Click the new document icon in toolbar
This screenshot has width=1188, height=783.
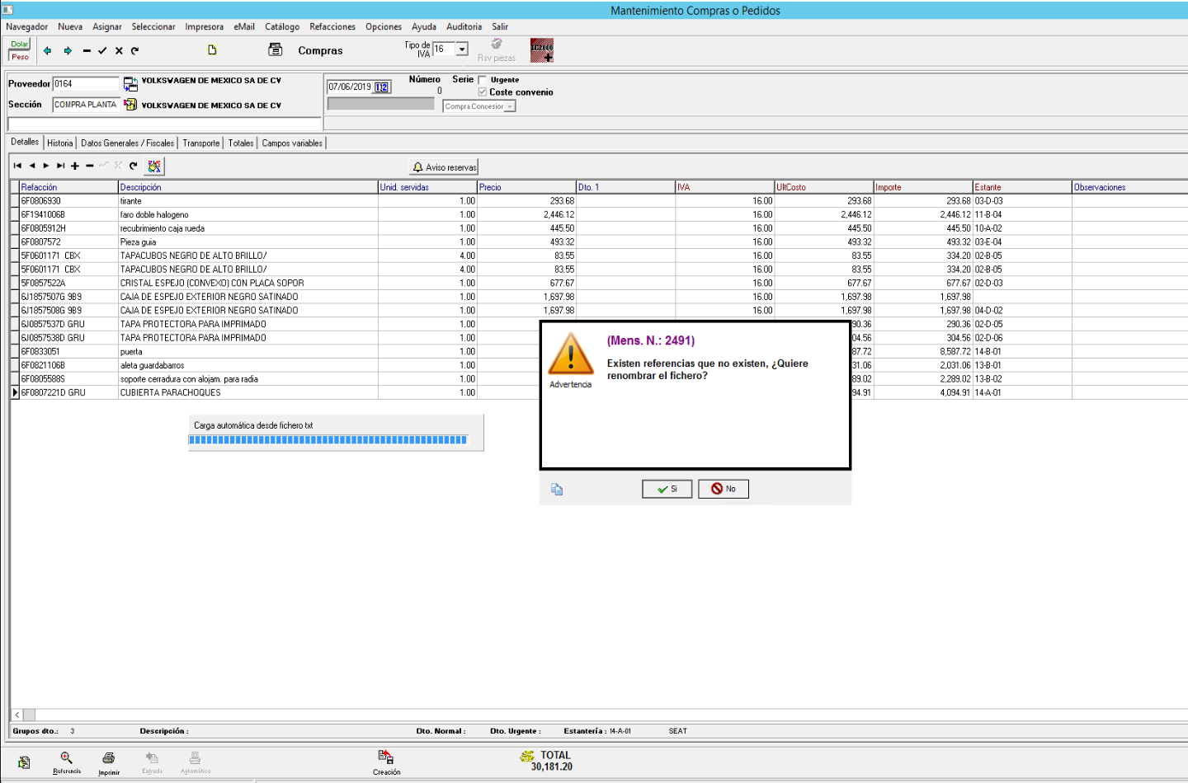tap(212, 50)
